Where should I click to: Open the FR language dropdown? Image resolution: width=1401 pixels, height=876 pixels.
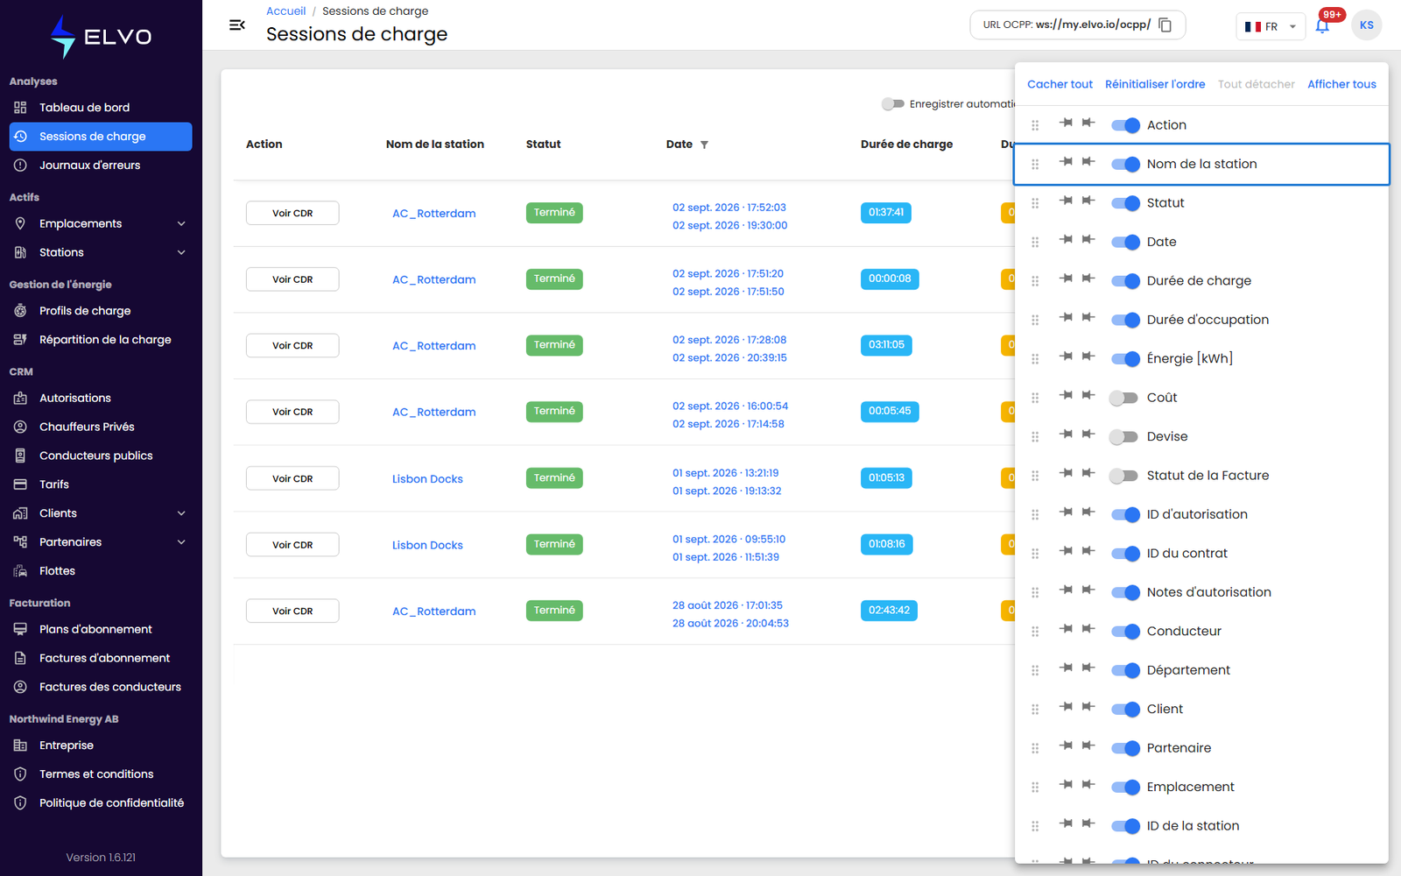click(1271, 26)
